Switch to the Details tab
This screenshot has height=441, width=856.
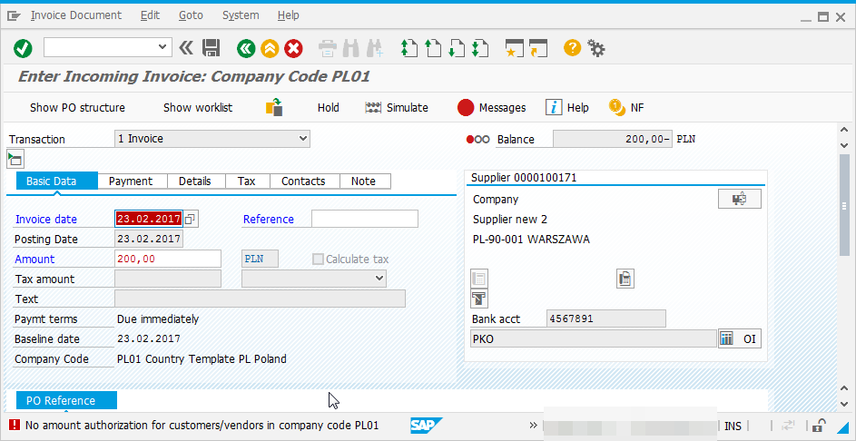pos(195,181)
